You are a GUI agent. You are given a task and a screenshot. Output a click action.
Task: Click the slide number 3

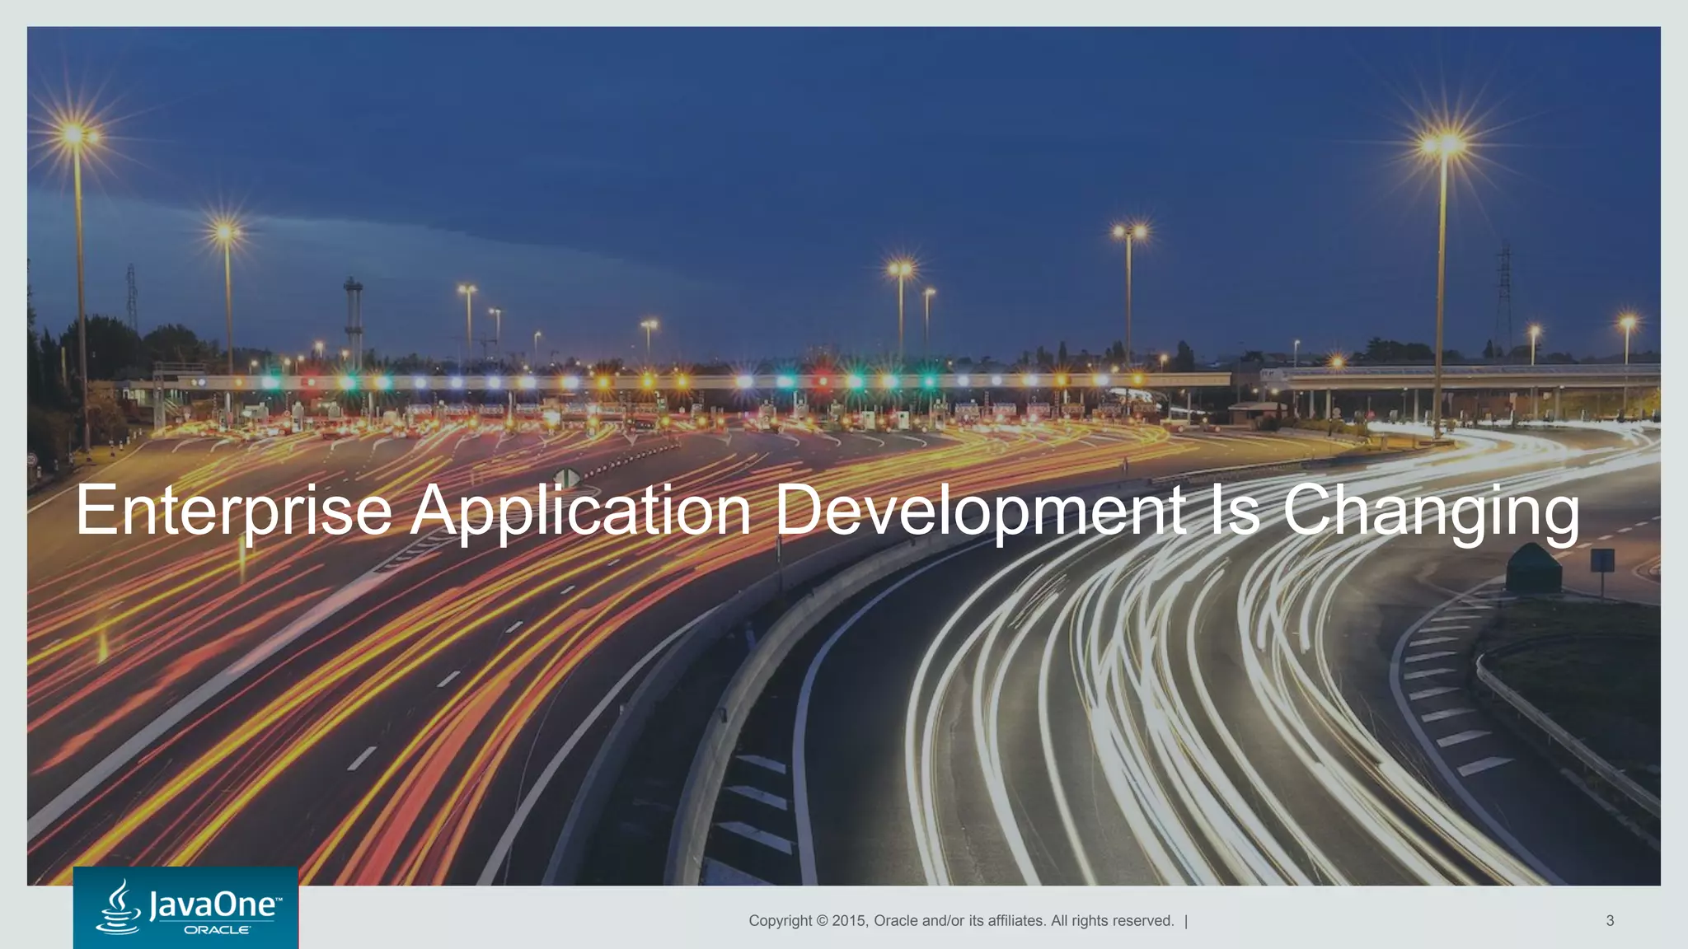1610,921
